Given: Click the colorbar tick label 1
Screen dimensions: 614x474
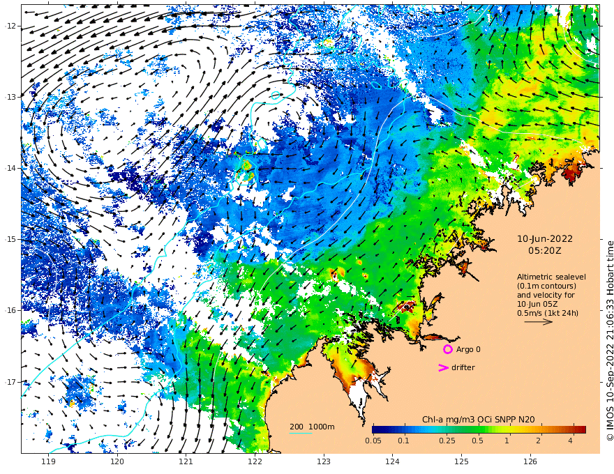Looking at the screenshot, I should [x=507, y=441].
